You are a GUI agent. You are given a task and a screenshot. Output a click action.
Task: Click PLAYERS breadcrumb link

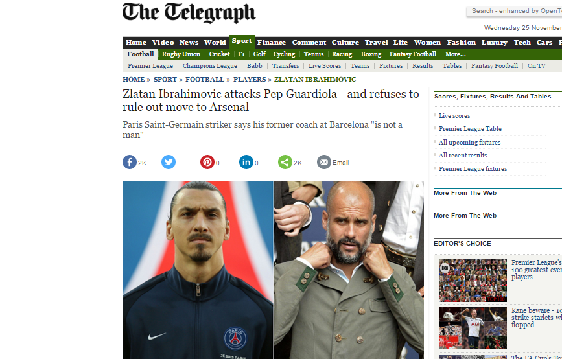tap(250, 79)
